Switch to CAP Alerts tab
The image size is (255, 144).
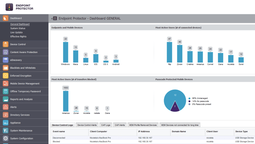pos(120,125)
